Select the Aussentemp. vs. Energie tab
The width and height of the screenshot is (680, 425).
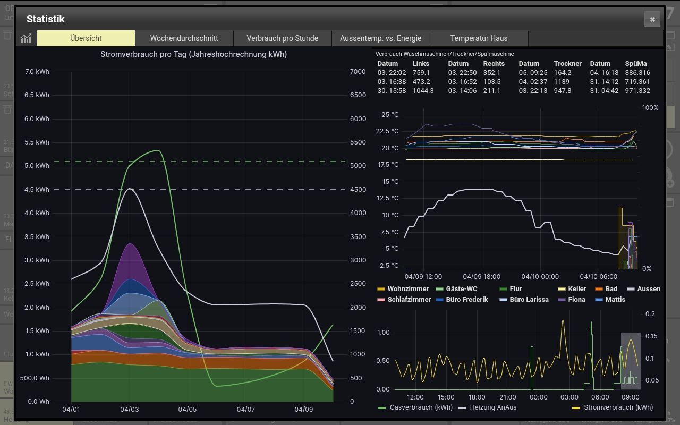381,38
